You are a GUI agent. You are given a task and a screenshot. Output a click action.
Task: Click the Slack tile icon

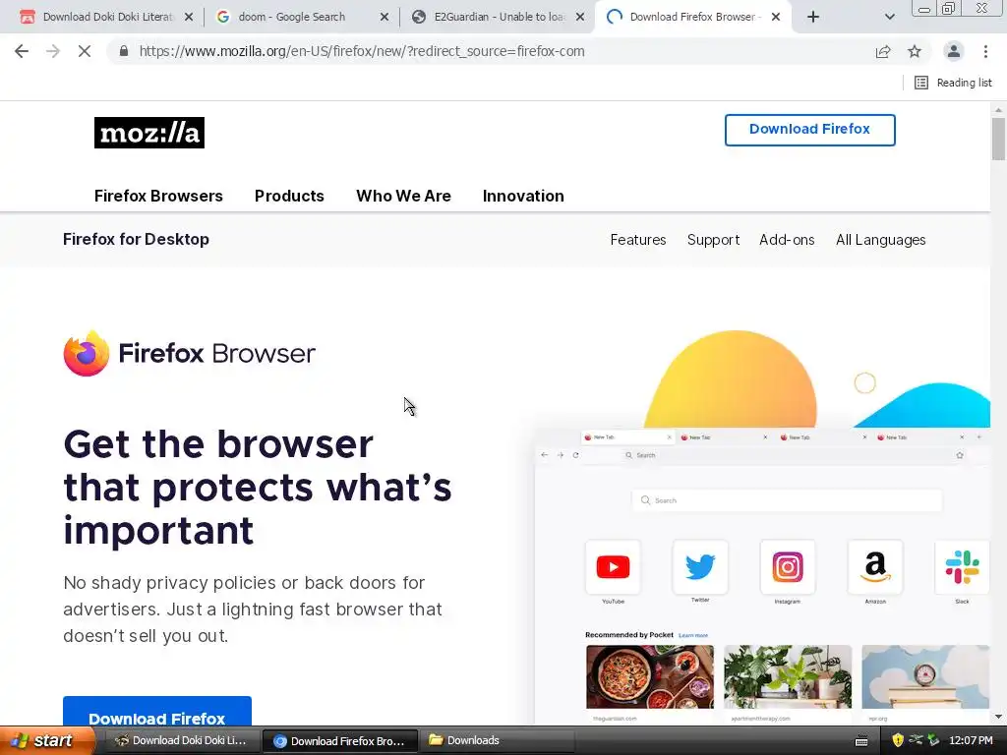point(962,567)
